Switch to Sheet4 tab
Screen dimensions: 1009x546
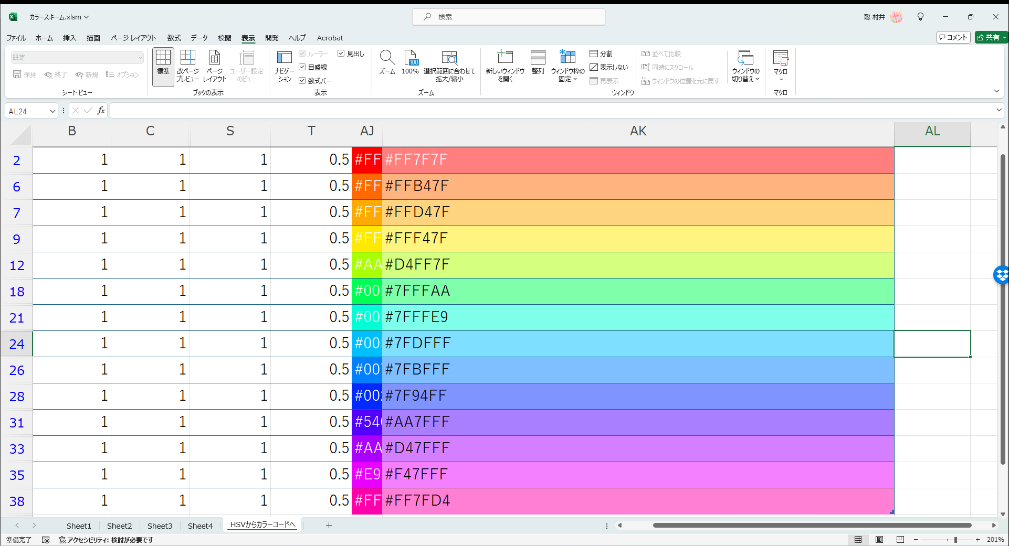point(201,526)
